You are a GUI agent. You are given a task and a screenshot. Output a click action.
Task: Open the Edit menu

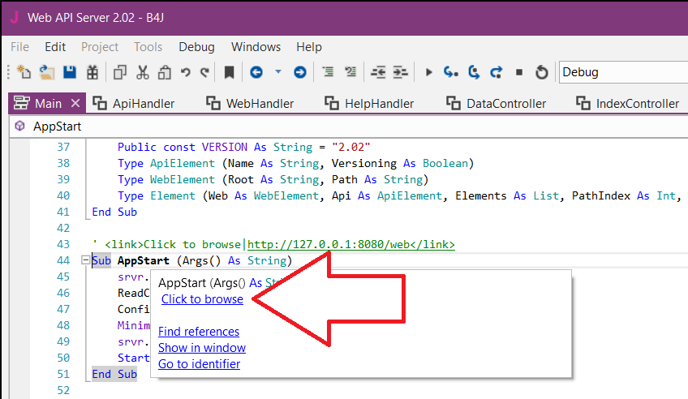point(55,47)
